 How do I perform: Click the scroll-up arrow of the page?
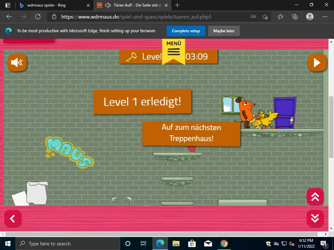pos(331,42)
